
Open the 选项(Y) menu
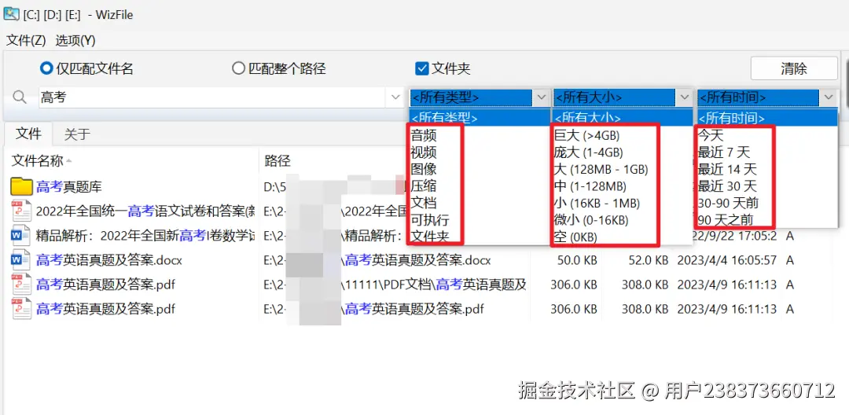pyautogui.click(x=75, y=41)
